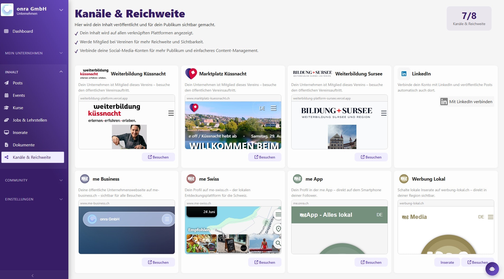504x279 pixels.
Task: Click the Inserate button on Werbung Lokal card
Action: [447, 262]
